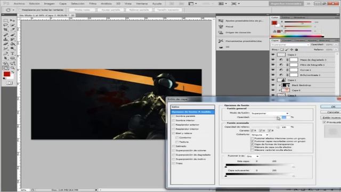Viewport: 341px width, 192px height.
Task: Open the Archivo menu
Action: (19, 4)
